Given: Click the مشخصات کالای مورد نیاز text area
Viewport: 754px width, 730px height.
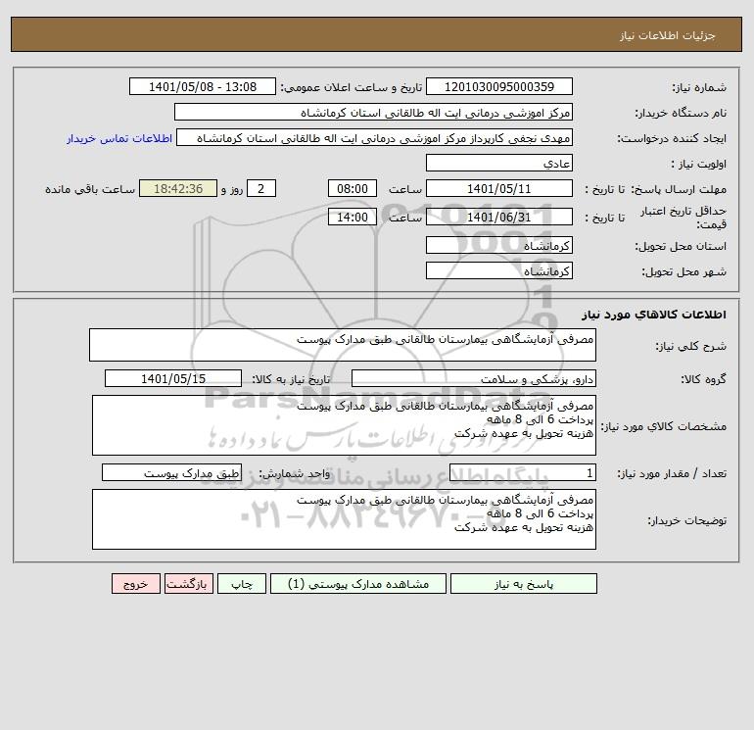Looking at the screenshot, I should coord(344,425).
